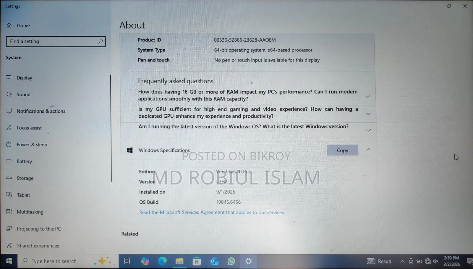The height and width of the screenshot is (269, 473).
Task: Open Projecting to this PC settings
Action: tap(38, 229)
